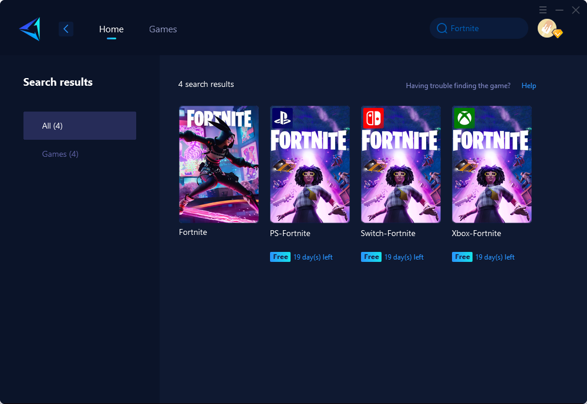This screenshot has width=587, height=404.
Task: Switch to the Home tab
Action: 111,29
